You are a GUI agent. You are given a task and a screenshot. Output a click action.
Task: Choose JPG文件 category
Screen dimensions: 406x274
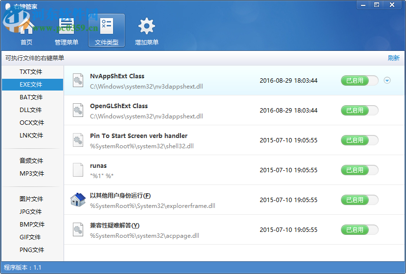click(x=32, y=211)
